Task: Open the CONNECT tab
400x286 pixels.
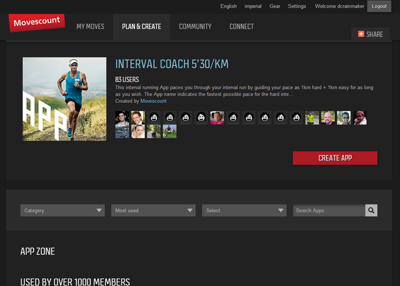Action: coord(242,27)
